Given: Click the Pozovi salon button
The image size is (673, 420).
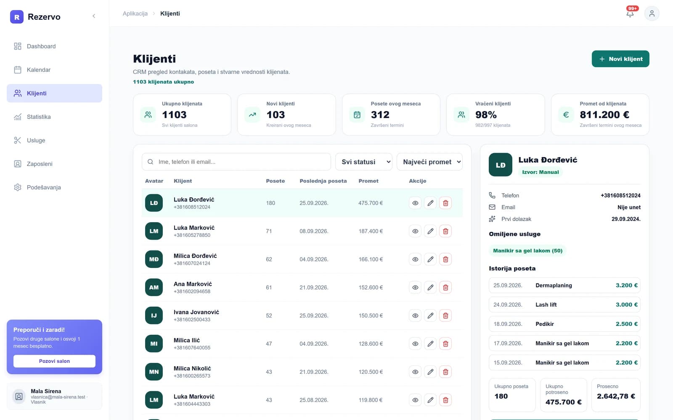Looking at the screenshot, I should pos(54,361).
